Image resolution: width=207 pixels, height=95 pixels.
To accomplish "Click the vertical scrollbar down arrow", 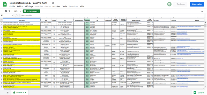I will pos(205,86).
